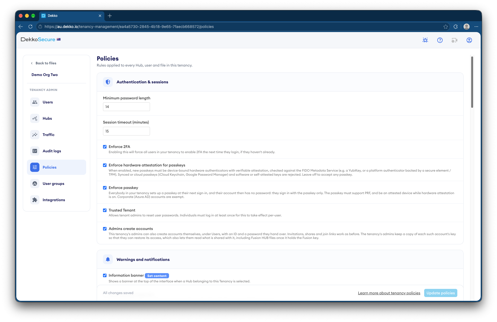The height and width of the screenshot is (322, 497).
Task: Select the Dekko browser tab
Action: 71,16
